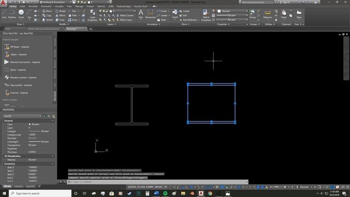350x197 pixels.
Task: Click the Group tool
Action: pyautogui.click(x=252, y=14)
